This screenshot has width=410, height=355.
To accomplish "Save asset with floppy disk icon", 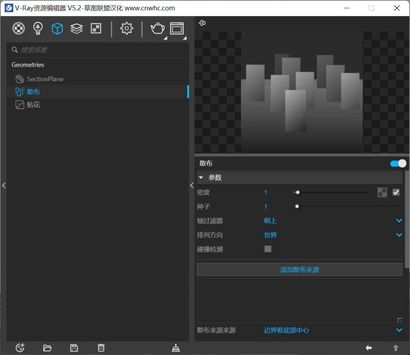I will [x=74, y=348].
